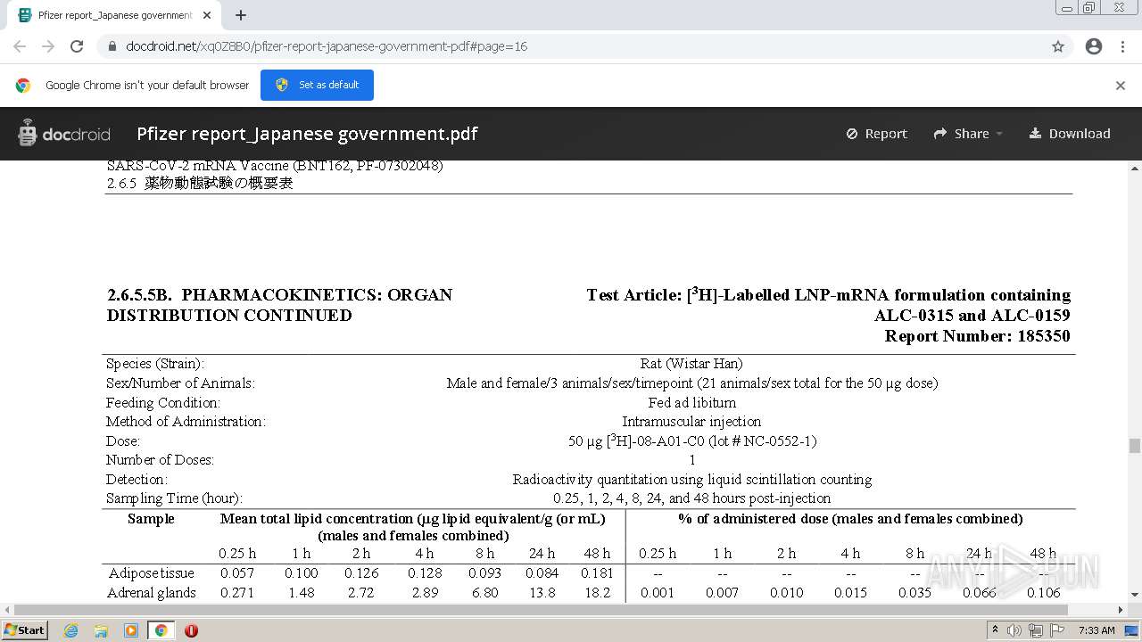Viewport: 1142px width, 642px height.
Task: Open the Chrome three-dot menu
Action: point(1122,46)
